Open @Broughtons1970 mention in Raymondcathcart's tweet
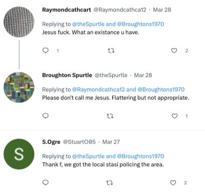 pos(140,24)
